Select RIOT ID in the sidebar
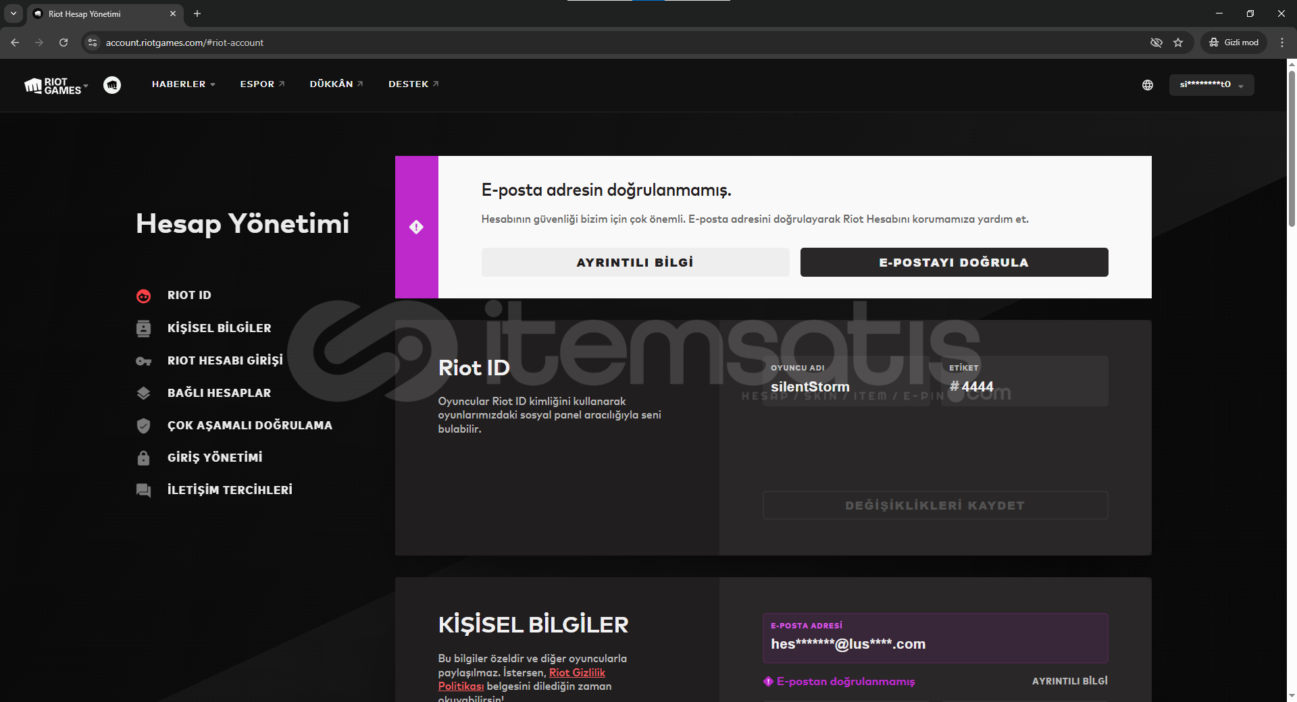 189,296
